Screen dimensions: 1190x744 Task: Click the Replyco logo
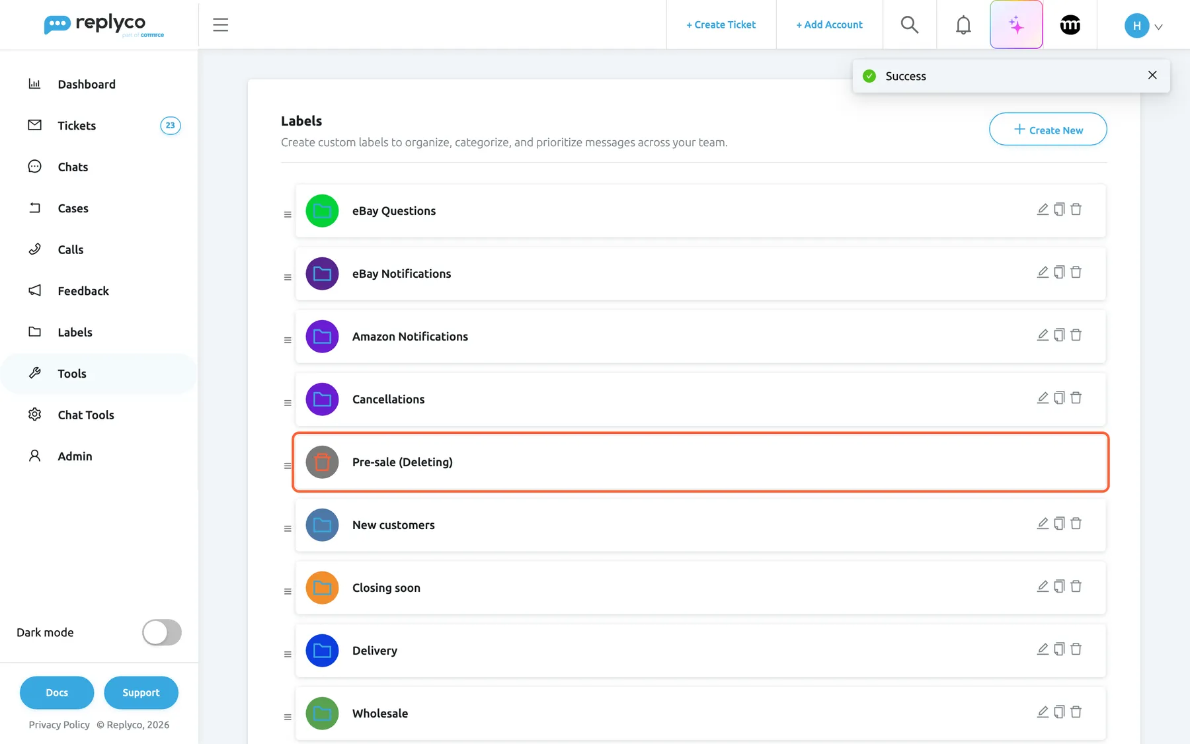pos(104,25)
